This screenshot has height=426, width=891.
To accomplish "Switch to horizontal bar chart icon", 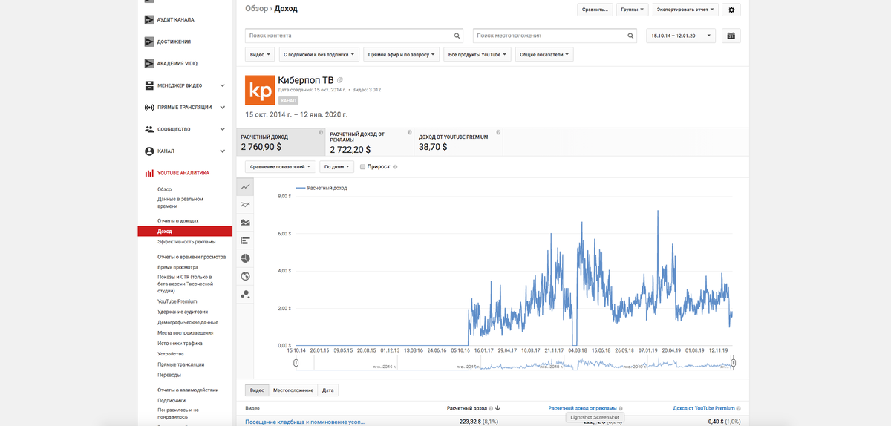I will [x=245, y=240].
